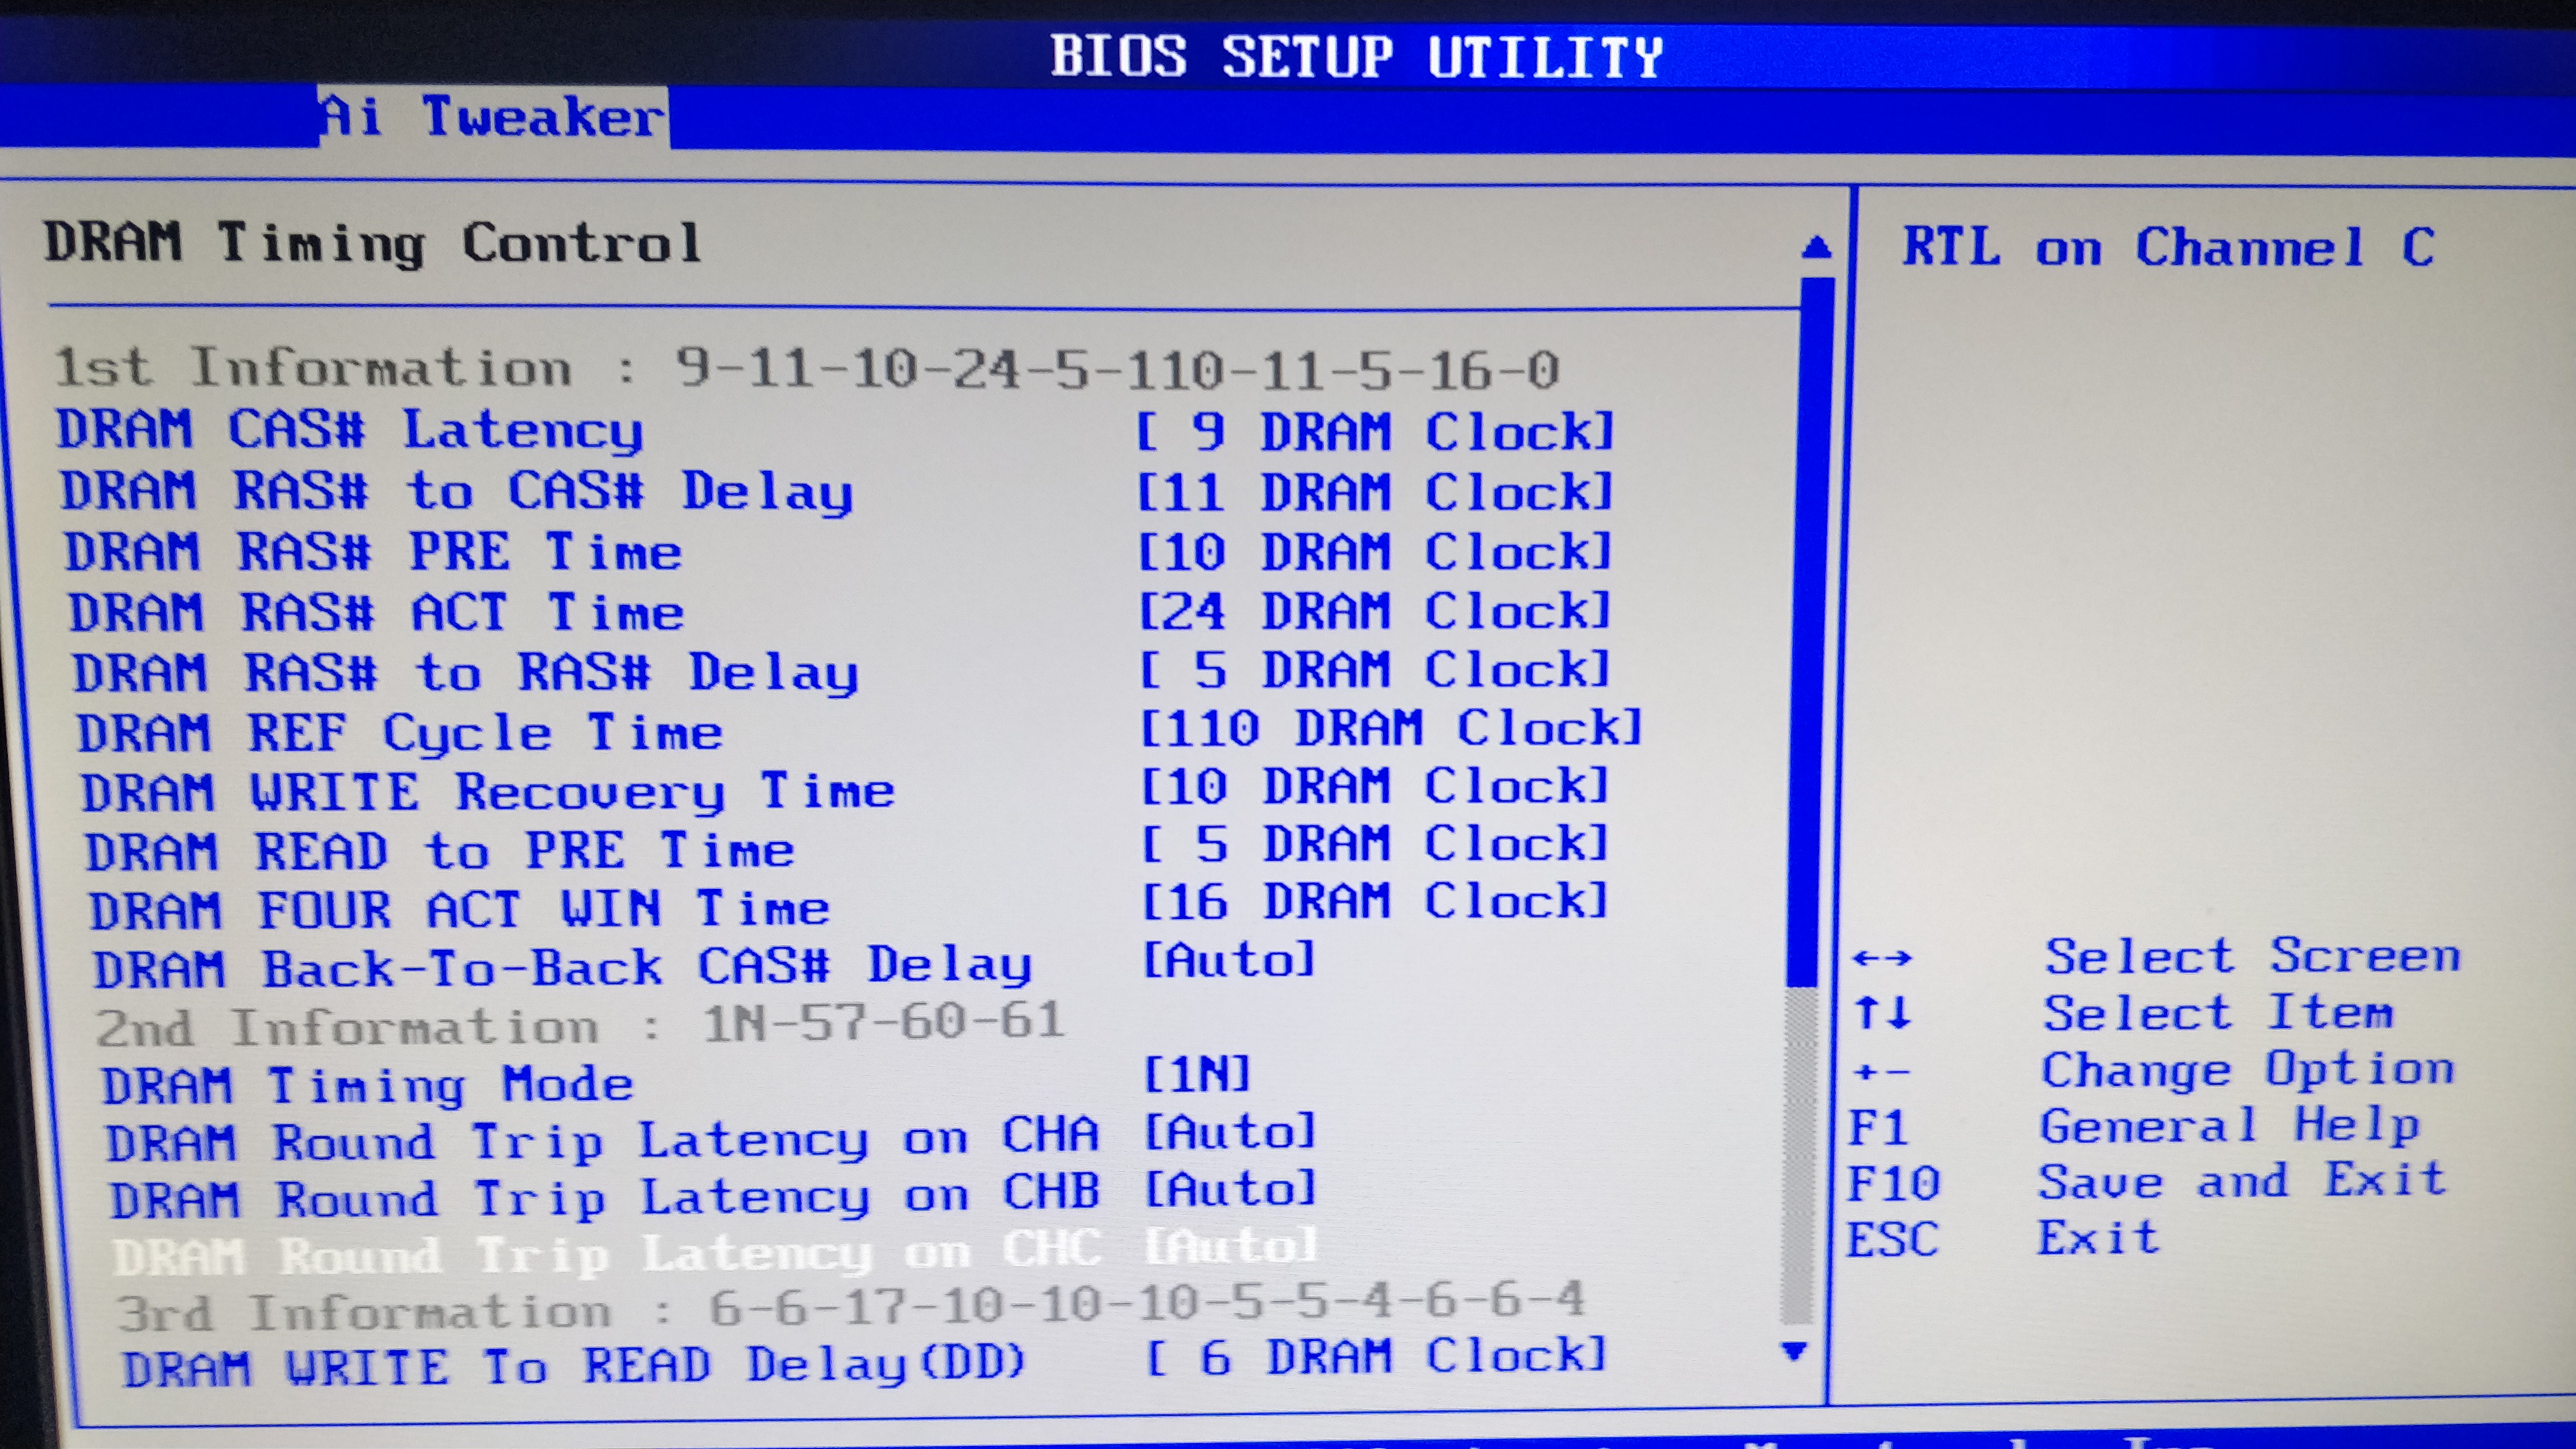Change DRAM CAS# Latency value
Viewport: 2576px width, 1449px height.
[1375, 432]
